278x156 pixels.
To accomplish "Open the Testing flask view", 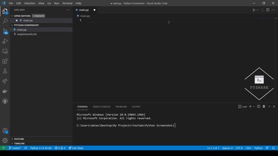I will pos(5,71).
